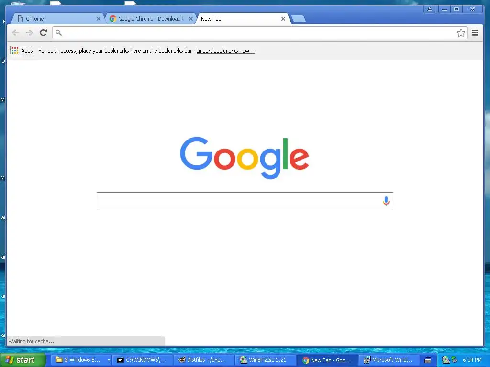Open a new tab with the new-tab button
Screen dimensions: 490x367
(299, 19)
